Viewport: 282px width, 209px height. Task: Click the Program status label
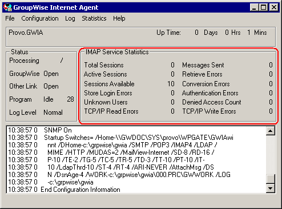21,99
